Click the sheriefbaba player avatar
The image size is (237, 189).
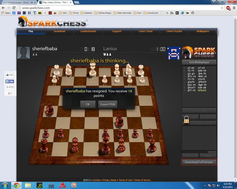point(23,53)
